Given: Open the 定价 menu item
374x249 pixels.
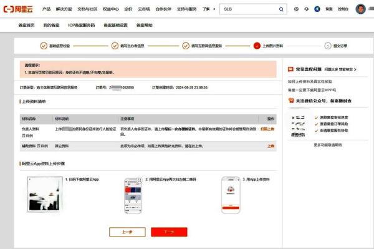Looking at the screenshot, I should point(128,9).
